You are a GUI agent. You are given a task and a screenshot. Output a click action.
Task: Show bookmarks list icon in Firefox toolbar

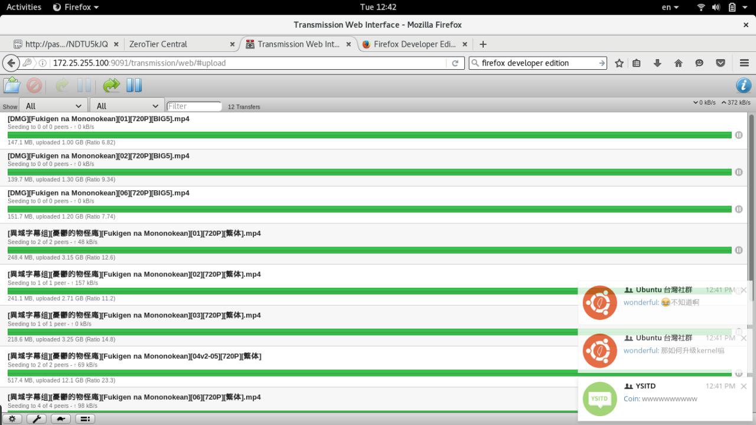pos(637,63)
